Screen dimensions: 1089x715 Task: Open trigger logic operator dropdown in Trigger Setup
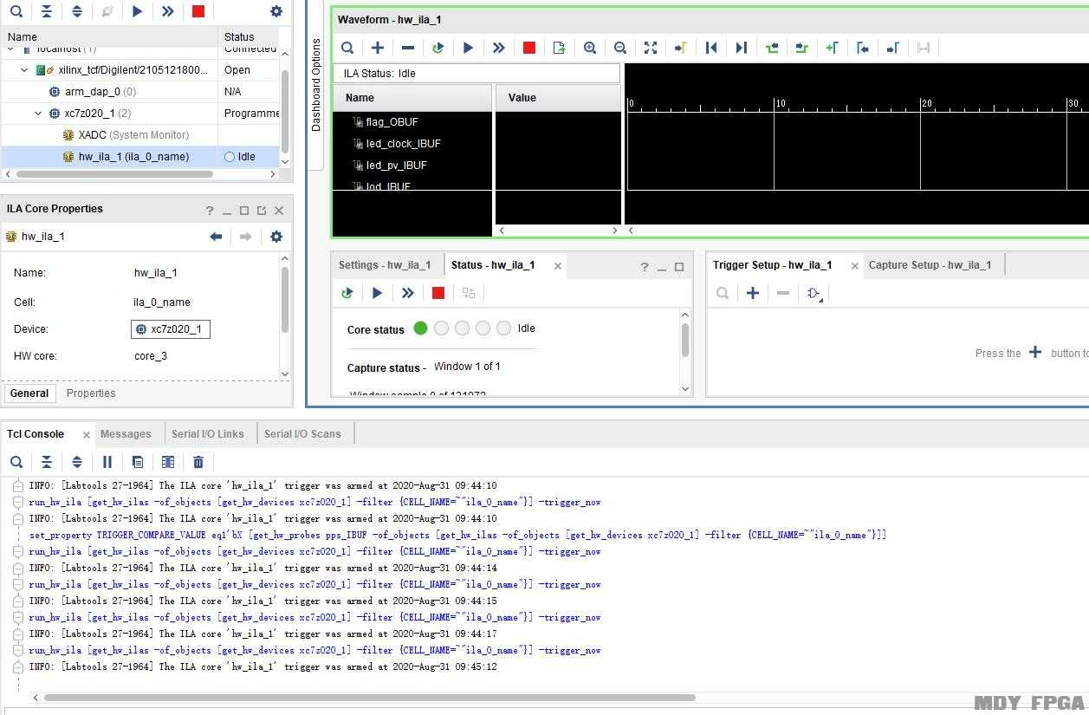[x=814, y=294]
